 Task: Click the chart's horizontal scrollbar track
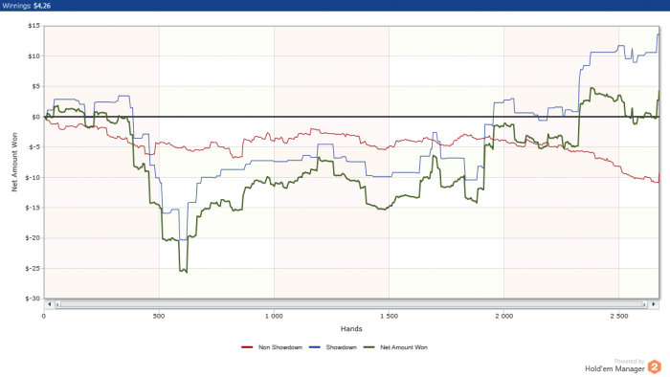pos(351,304)
